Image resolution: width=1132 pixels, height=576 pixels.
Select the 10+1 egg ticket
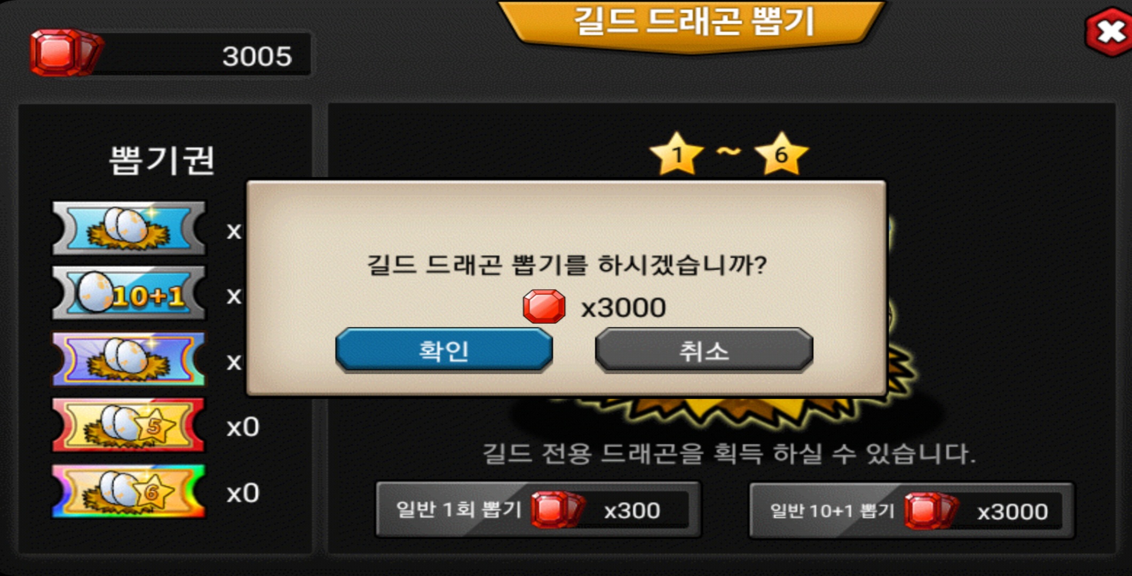(x=129, y=293)
